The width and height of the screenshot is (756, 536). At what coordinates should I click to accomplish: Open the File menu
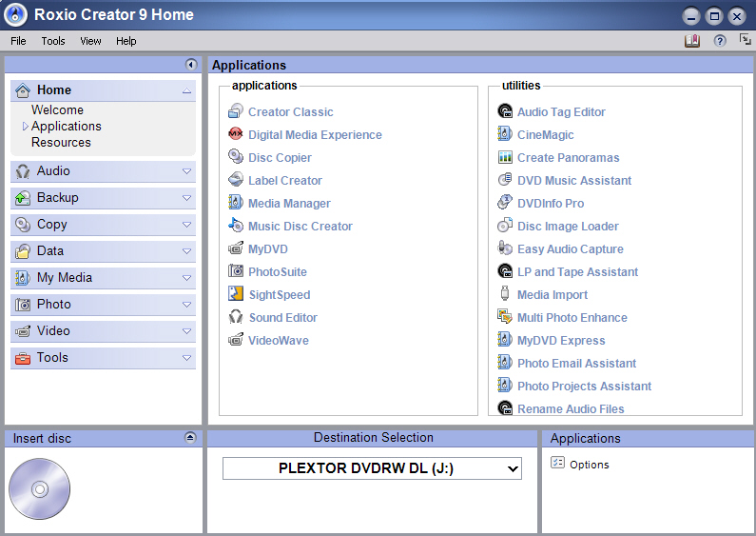18,41
